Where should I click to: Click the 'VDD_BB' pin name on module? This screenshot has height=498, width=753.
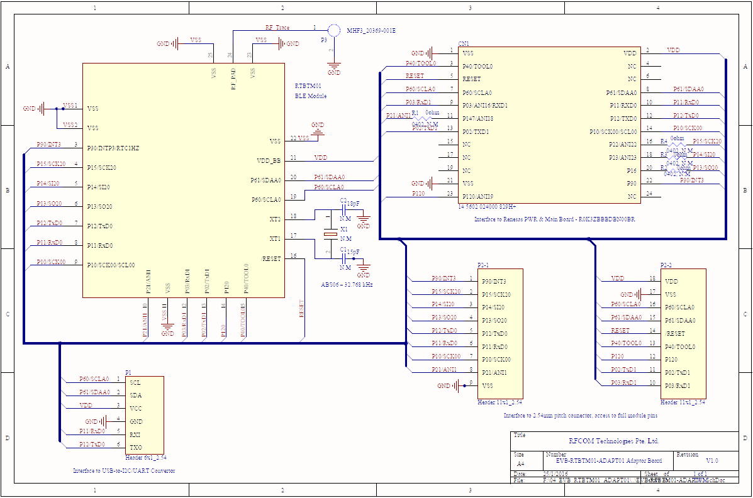coord(269,161)
